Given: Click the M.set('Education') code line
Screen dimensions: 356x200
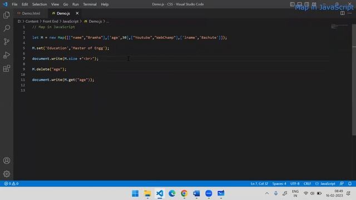Looking at the screenshot, I should (x=71, y=48).
